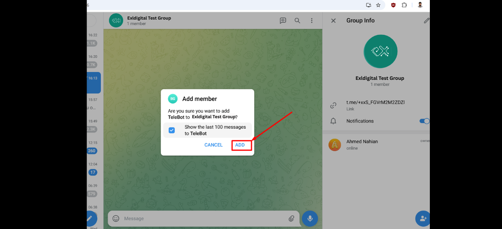This screenshot has width=502, height=229.
Task: Edit group info with the pencil icon
Action: (426, 21)
